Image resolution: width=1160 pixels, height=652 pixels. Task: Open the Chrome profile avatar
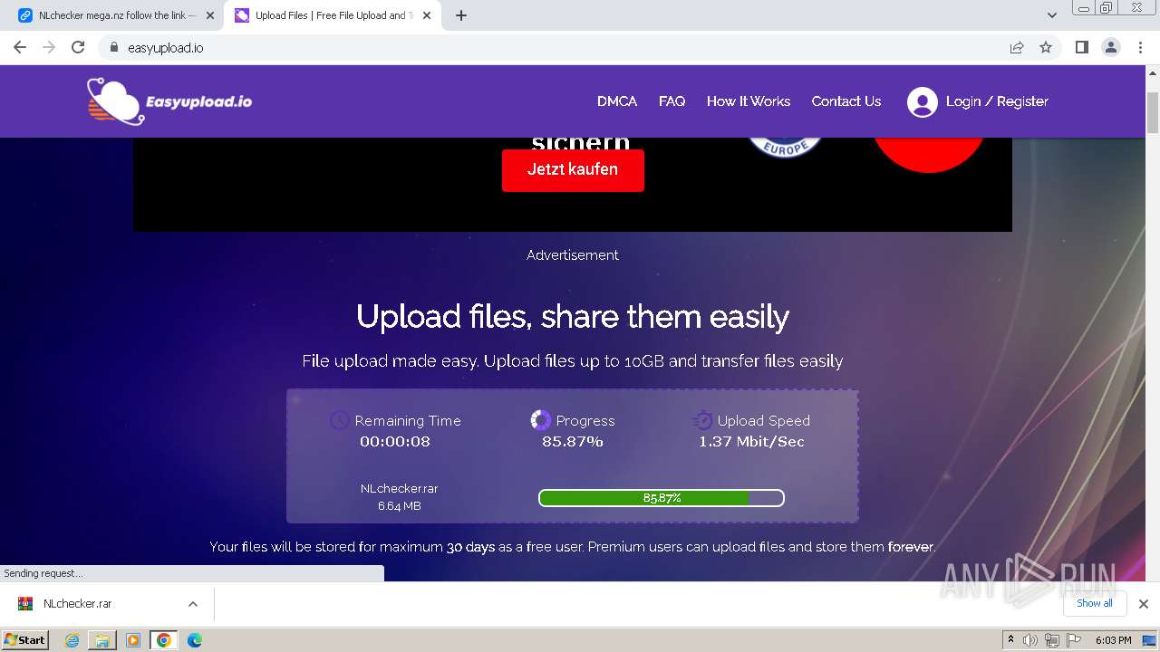pos(1111,47)
